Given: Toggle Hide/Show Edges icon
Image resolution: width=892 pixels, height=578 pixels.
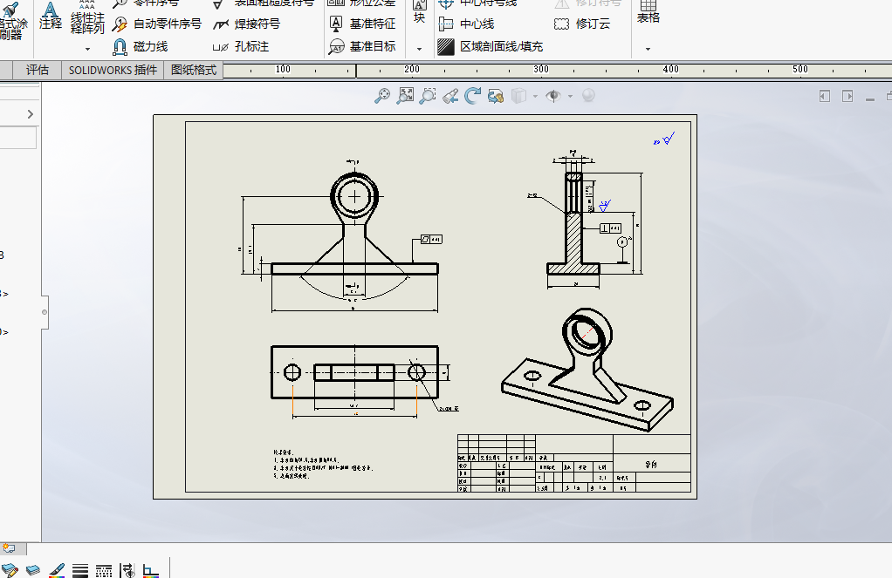Looking at the screenshot, I should point(127,571).
